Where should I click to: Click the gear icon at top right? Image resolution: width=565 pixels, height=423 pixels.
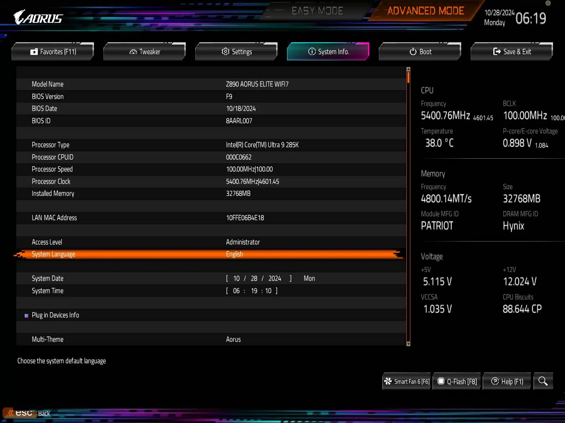tap(548, 3)
